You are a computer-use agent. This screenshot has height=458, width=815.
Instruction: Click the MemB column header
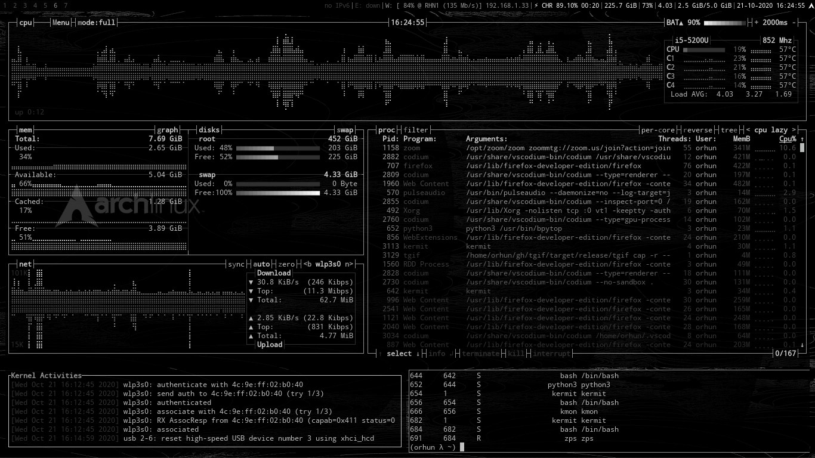742,139
